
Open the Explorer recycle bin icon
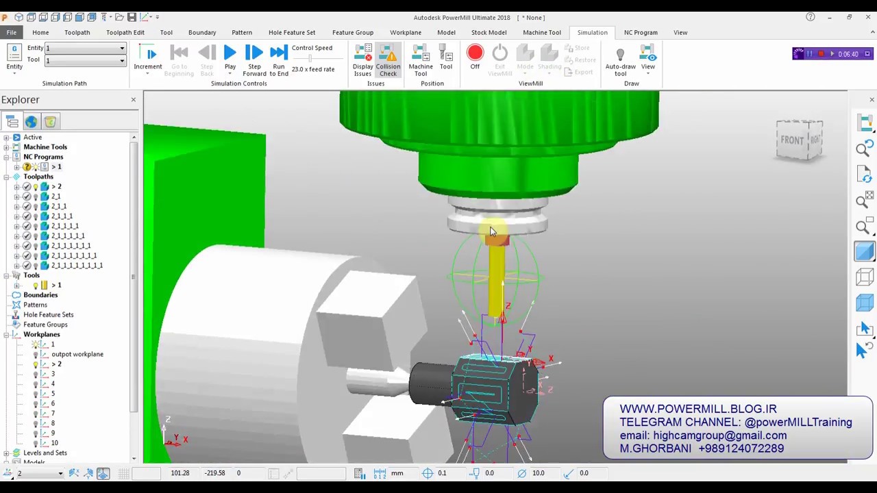click(x=50, y=122)
